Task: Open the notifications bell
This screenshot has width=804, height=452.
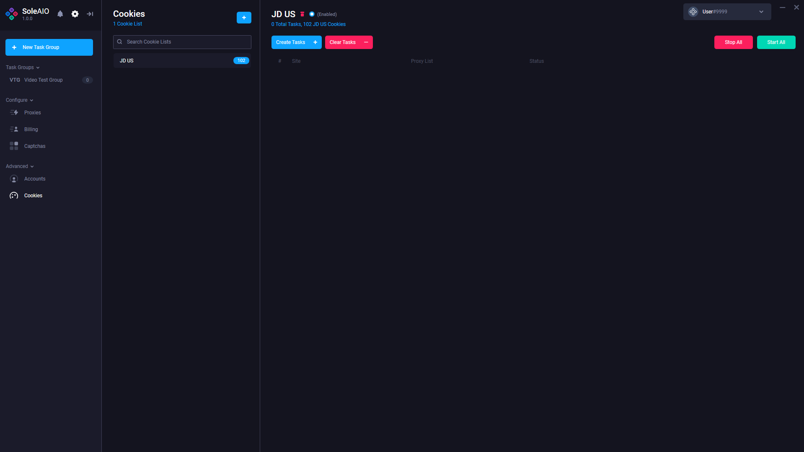Action: (x=60, y=14)
